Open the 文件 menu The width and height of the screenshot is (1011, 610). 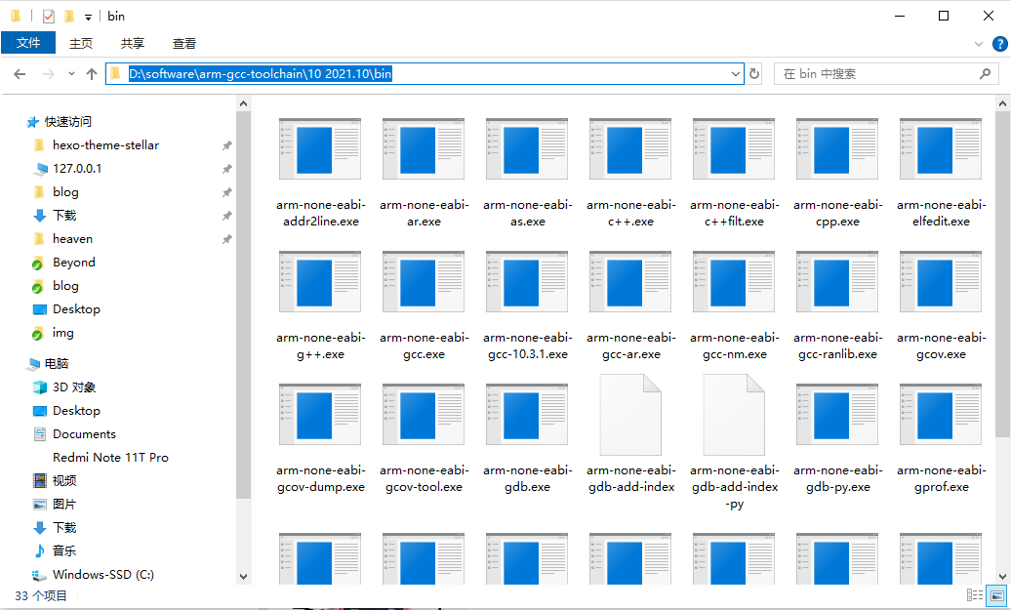point(28,43)
